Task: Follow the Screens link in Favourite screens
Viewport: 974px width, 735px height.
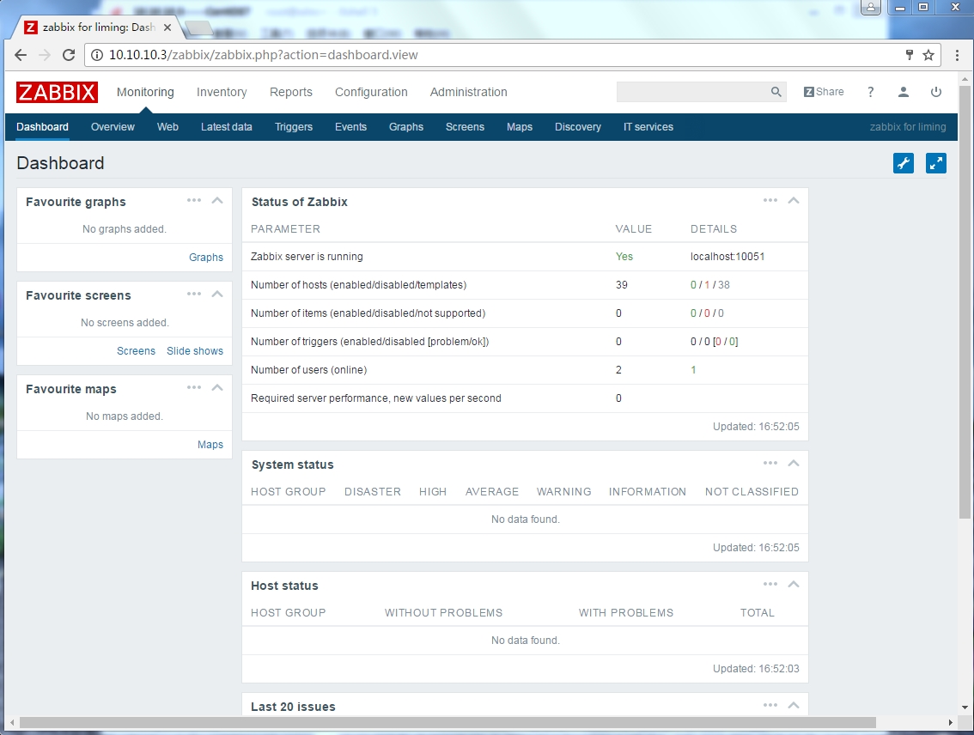Action: (x=136, y=350)
